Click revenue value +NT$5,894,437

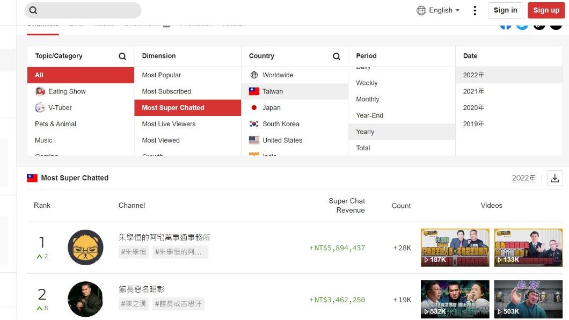[x=337, y=248]
